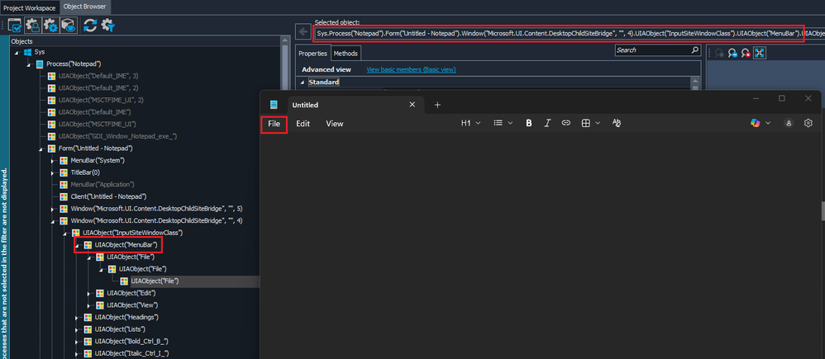This screenshot has width=825, height=359.
Task: Click the account profile icon in Notepad
Action: click(789, 123)
